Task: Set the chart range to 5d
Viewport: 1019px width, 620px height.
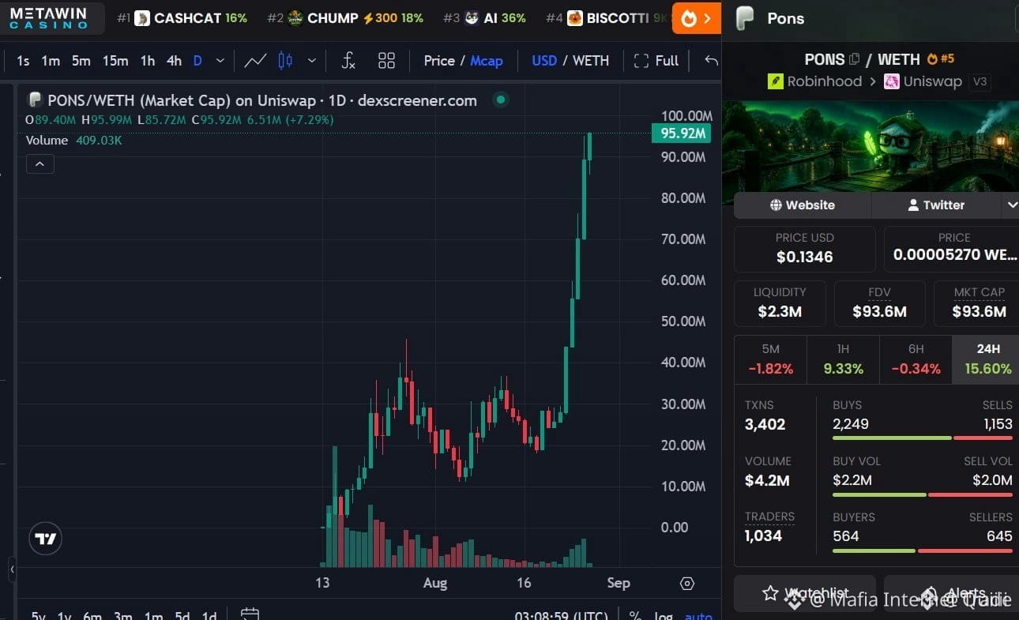Action: click(x=182, y=616)
